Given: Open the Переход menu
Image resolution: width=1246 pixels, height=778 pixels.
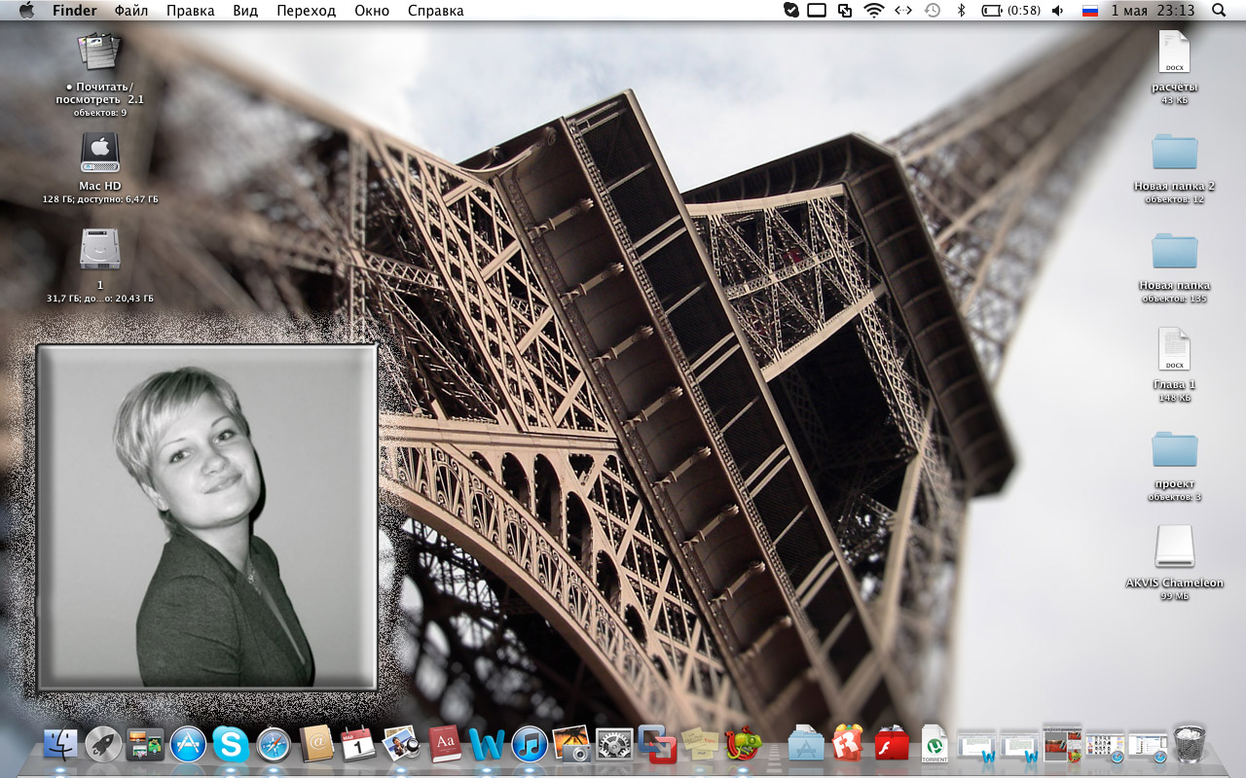Looking at the screenshot, I should (x=306, y=11).
